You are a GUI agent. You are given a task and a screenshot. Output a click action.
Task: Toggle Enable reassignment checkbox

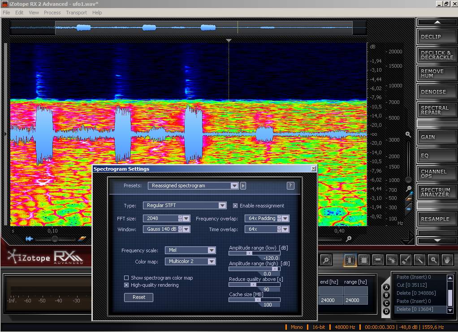[235, 206]
